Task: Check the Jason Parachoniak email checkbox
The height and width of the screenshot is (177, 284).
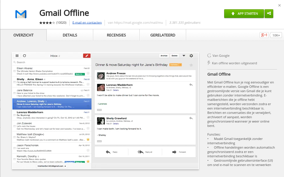Action: (15, 148)
